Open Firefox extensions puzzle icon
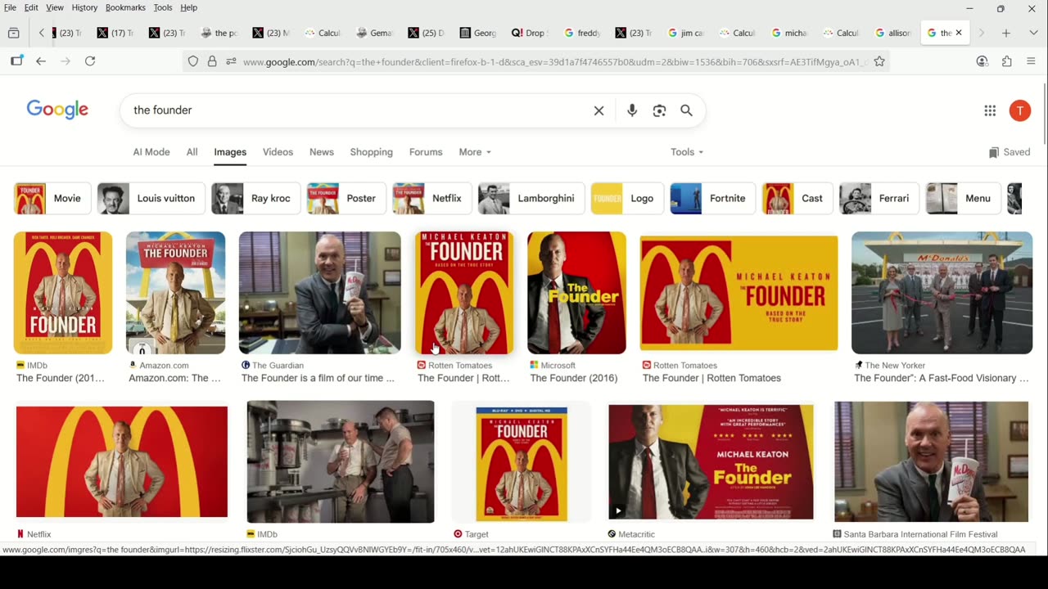Viewport: 1048px width, 589px height. click(1007, 61)
